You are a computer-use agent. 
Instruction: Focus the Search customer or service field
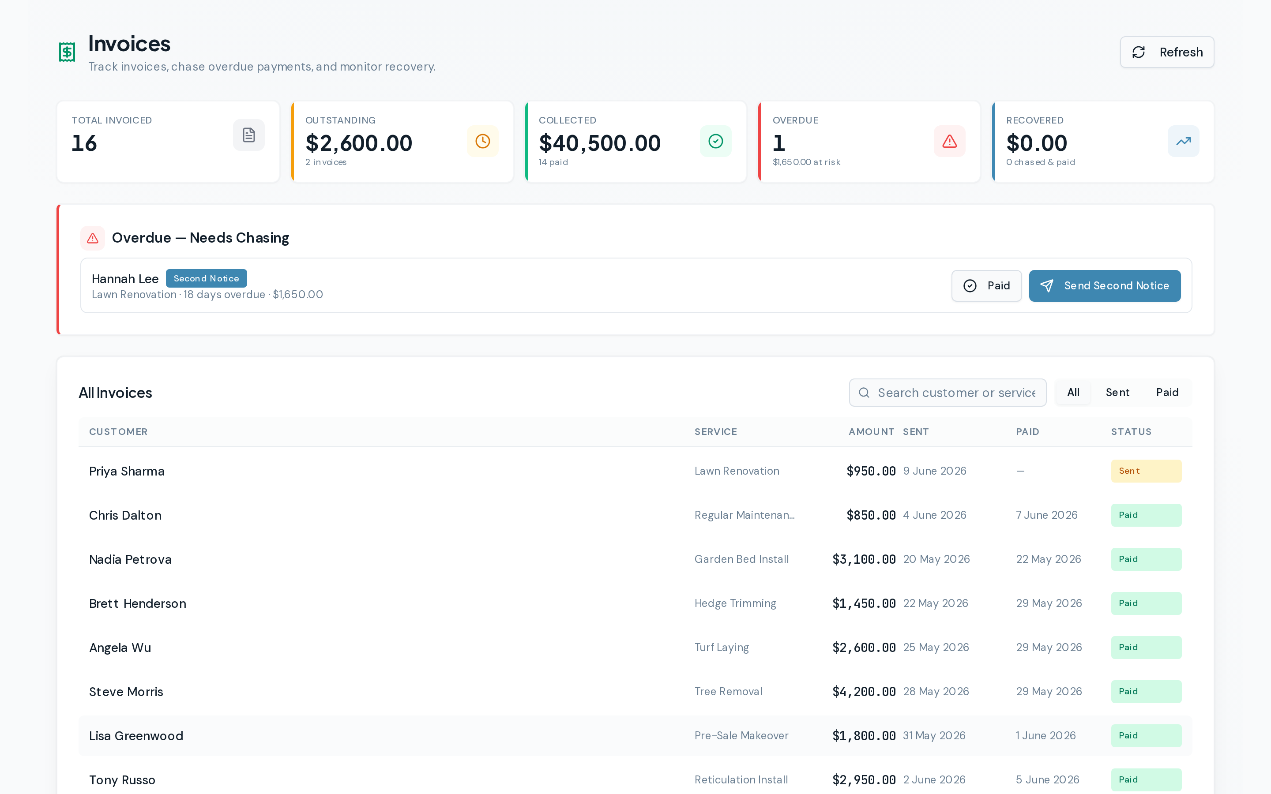tap(948, 393)
